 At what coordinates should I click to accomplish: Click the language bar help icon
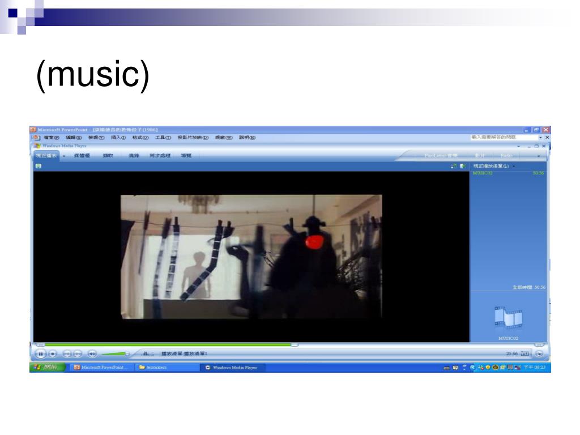(x=455, y=368)
